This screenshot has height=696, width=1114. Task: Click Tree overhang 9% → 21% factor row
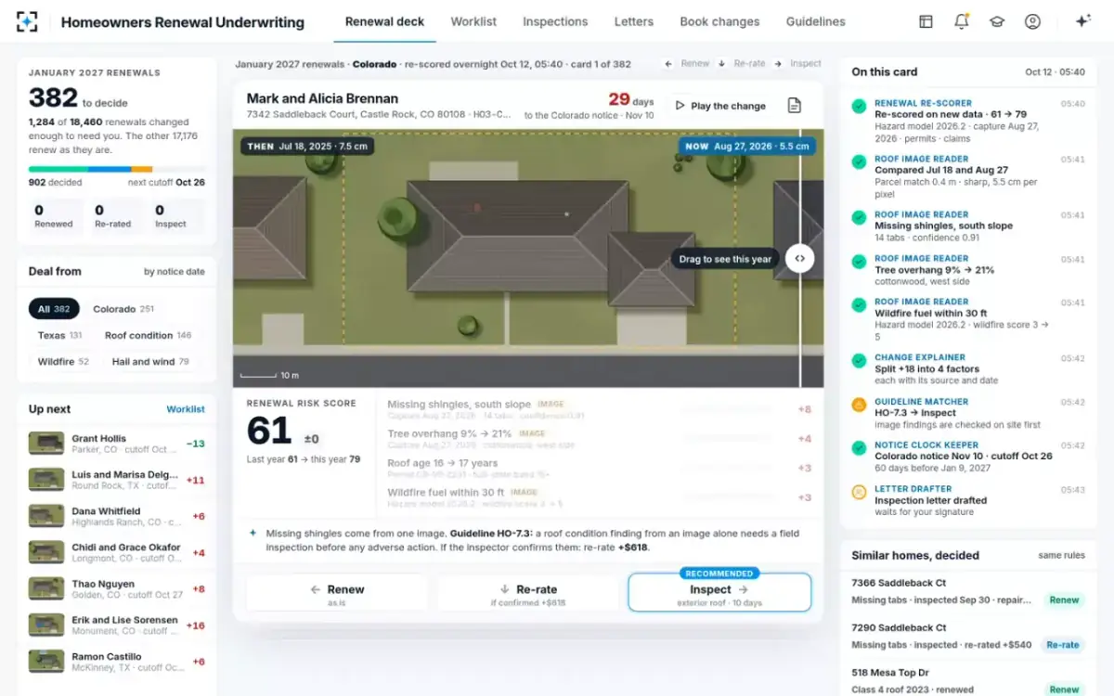pyautogui.click(x=600, y=439)
